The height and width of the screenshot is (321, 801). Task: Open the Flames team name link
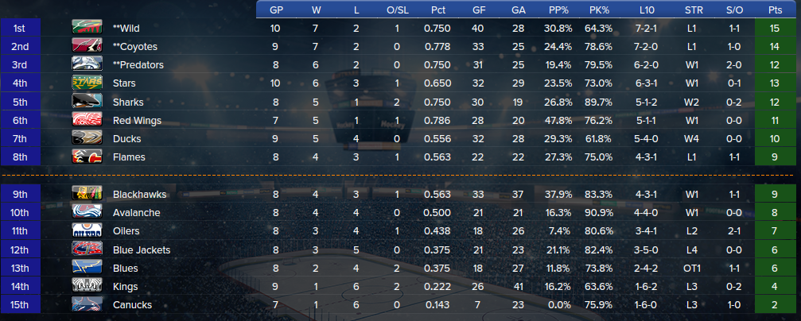pos(129,157)
